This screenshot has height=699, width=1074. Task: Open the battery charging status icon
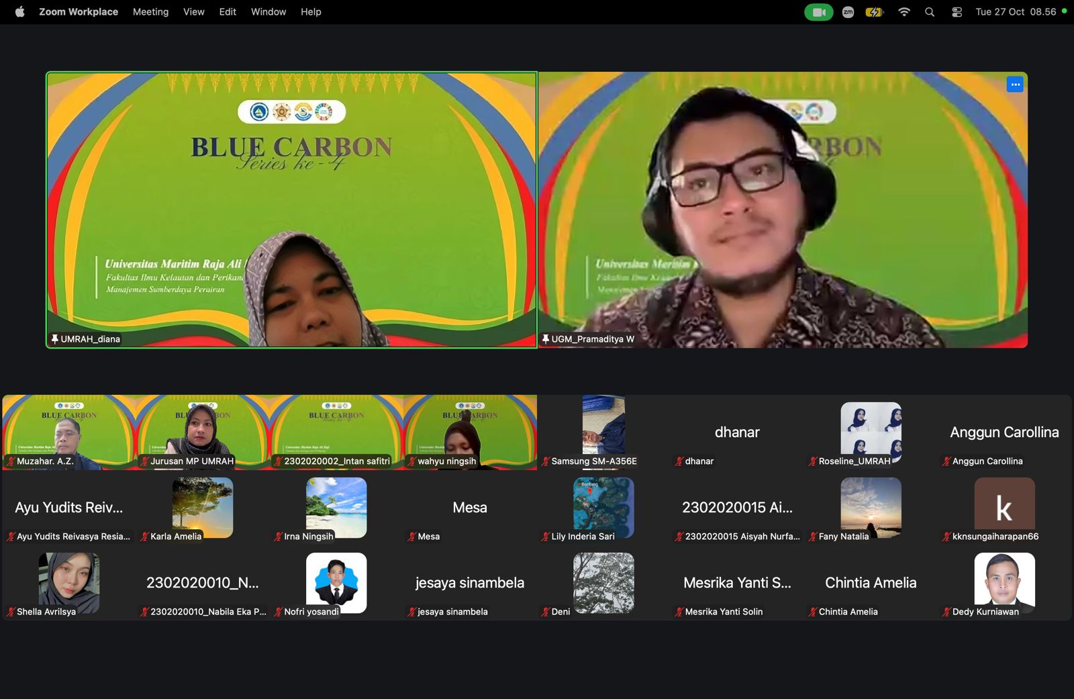tap(875, 12)
